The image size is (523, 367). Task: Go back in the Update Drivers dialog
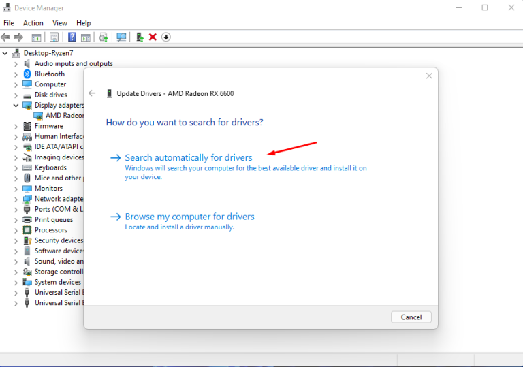(x=92, y=93)
